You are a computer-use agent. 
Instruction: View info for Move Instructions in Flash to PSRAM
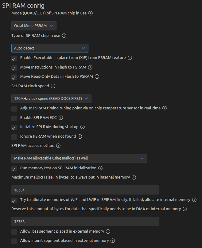[x=90, y=67]
